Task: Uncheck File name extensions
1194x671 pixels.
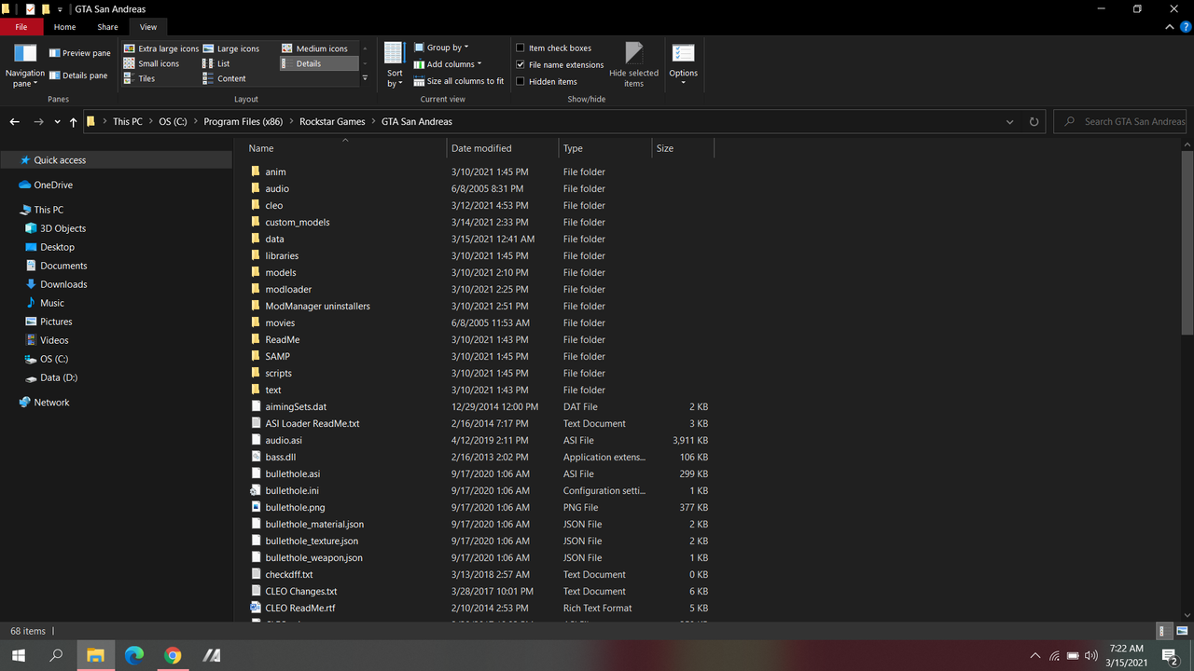Action: tap(560, 64)
